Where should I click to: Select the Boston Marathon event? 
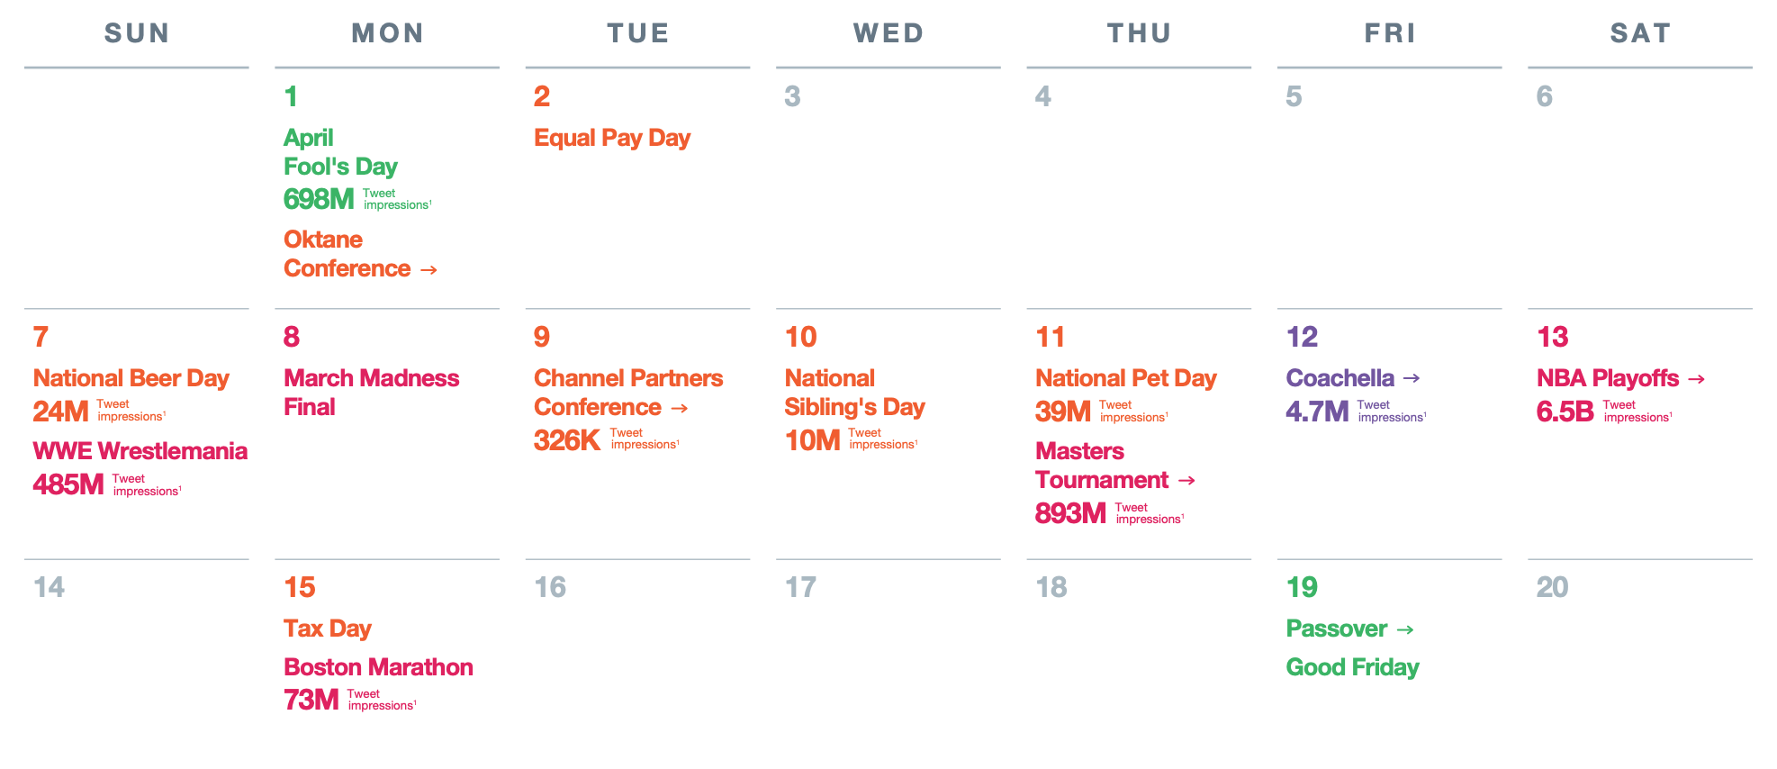click(378, 667)
